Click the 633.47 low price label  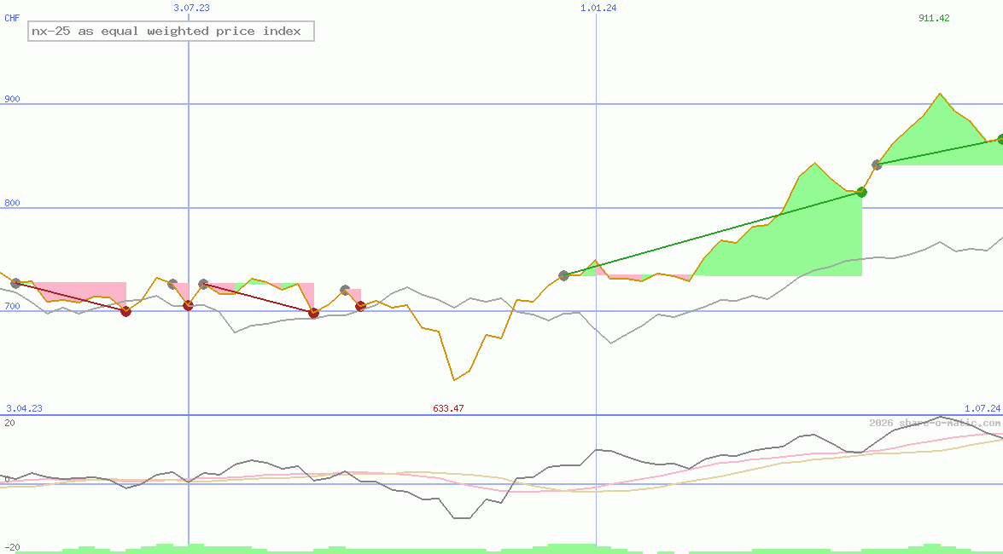[448, 408]
